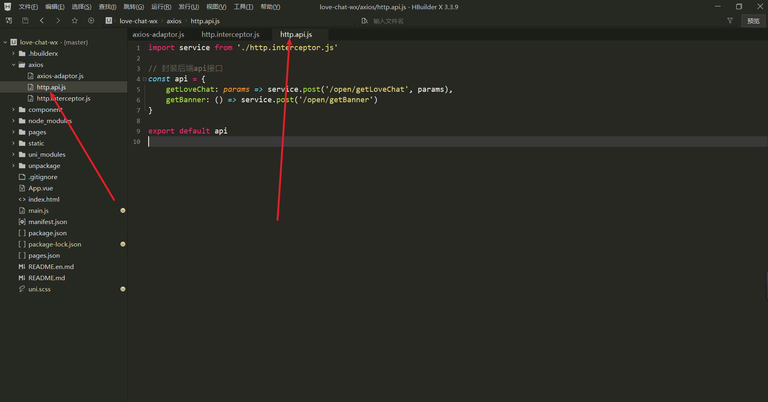Click http.api.js in the breadcrumb
This screenshot has width=768, height=402.
(205, 21)
